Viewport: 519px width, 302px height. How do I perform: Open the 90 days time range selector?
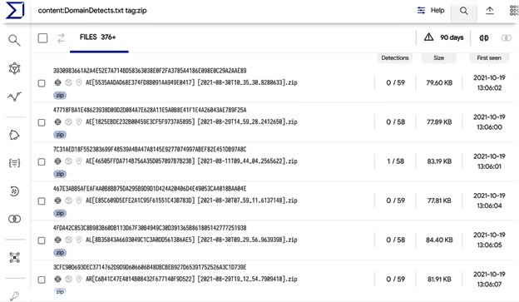444,37
